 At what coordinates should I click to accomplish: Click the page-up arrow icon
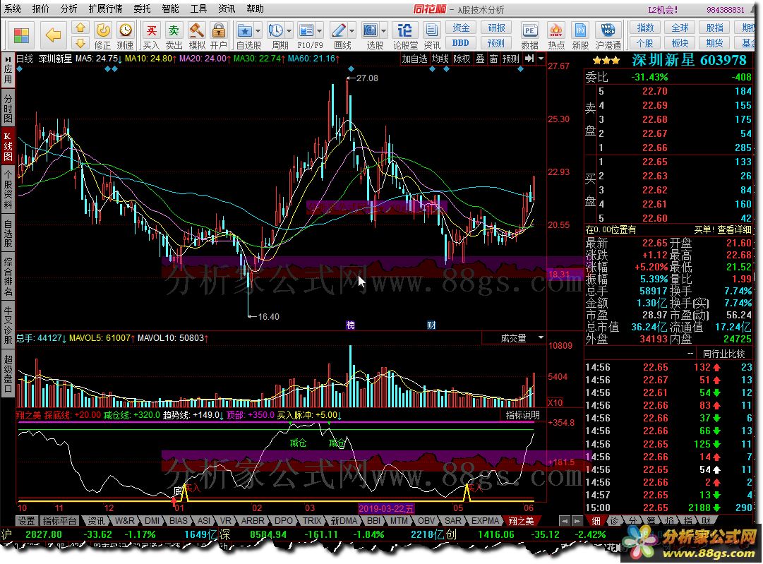pos(80,28)
